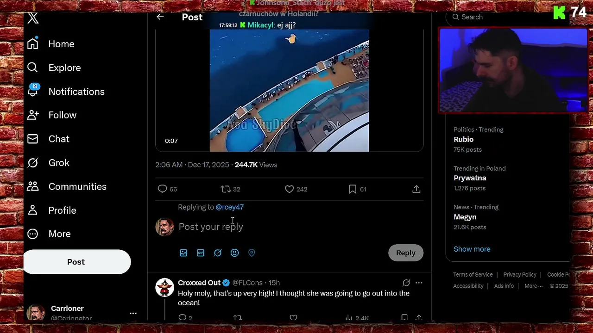
Task: Open the emoji picker in reply
Action: tap(235, 253)
